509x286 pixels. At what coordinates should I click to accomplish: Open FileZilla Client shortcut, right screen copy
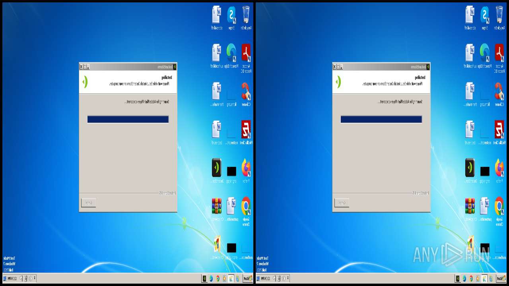499,132
